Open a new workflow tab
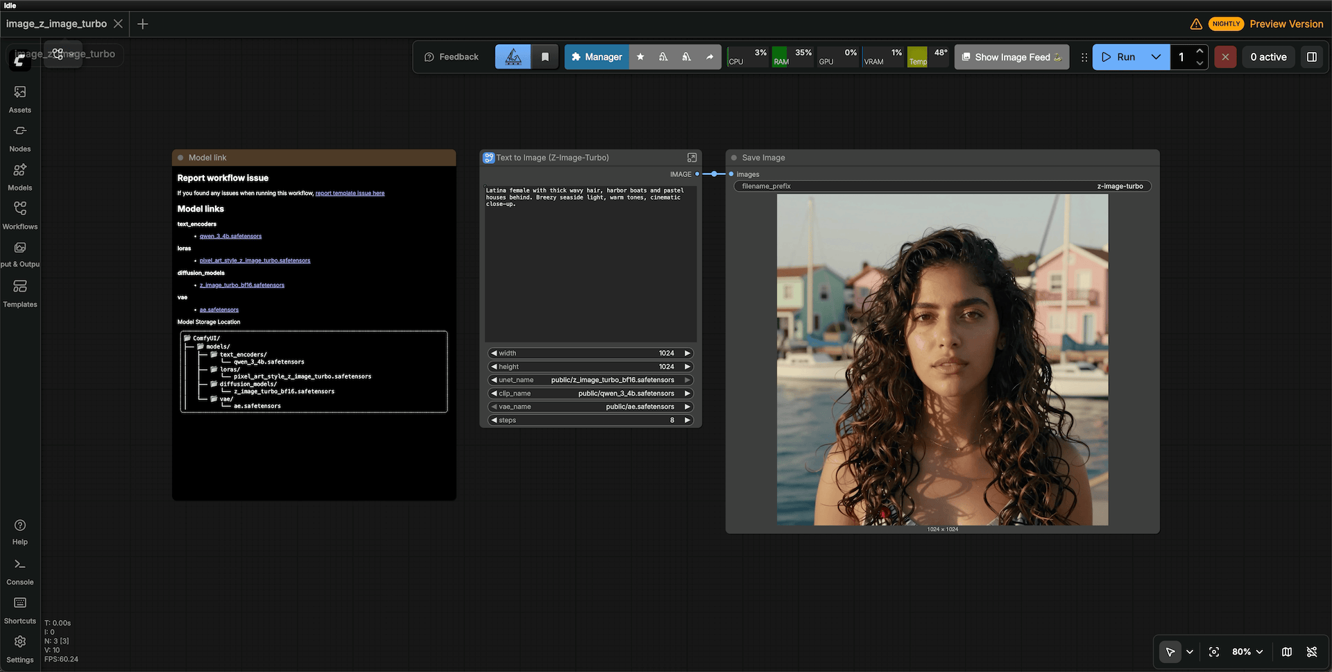This screenshot has height=672, width=1332. point(143,24)
